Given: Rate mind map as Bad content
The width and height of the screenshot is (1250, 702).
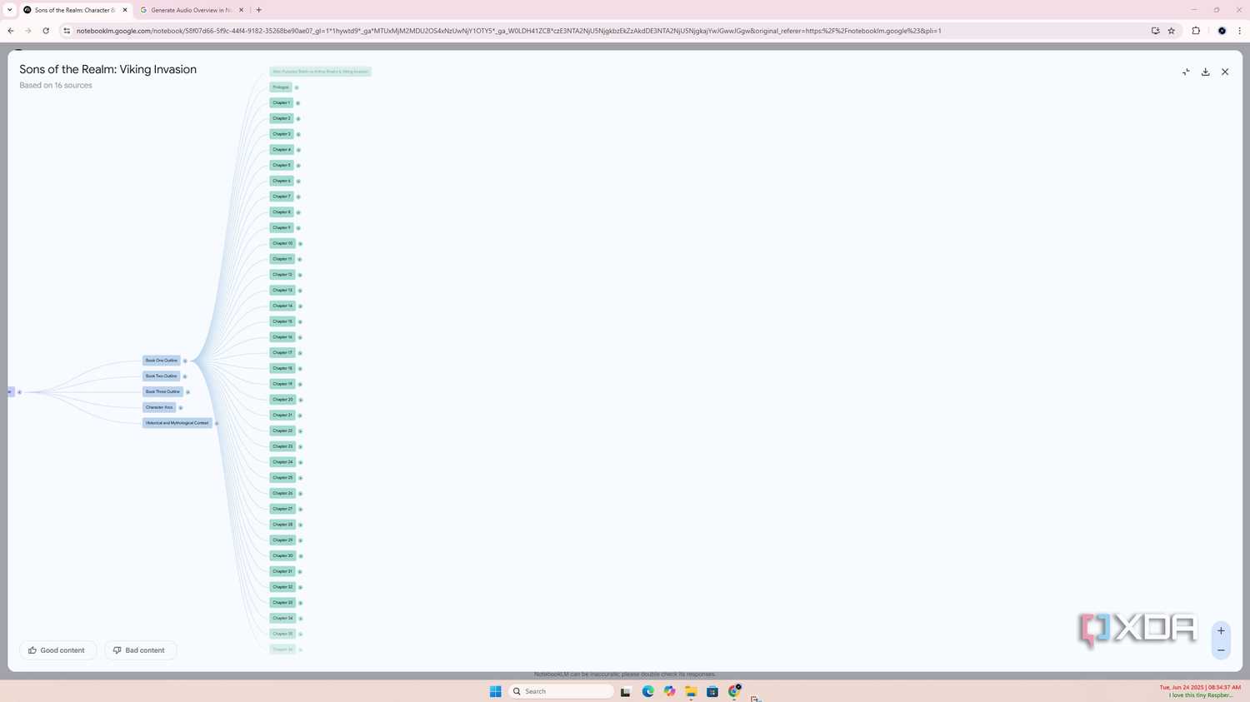Looking at the screenshot, I should pyautogui.click(x=140, y=650).
